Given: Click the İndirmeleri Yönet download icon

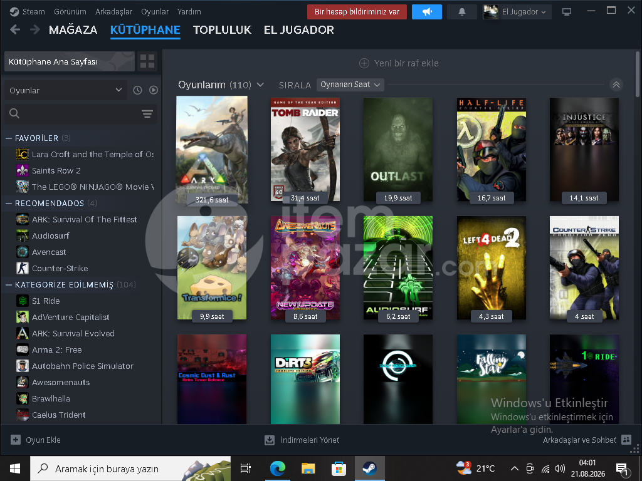Looking at the screenshot, I should click(x=270, y=440).
